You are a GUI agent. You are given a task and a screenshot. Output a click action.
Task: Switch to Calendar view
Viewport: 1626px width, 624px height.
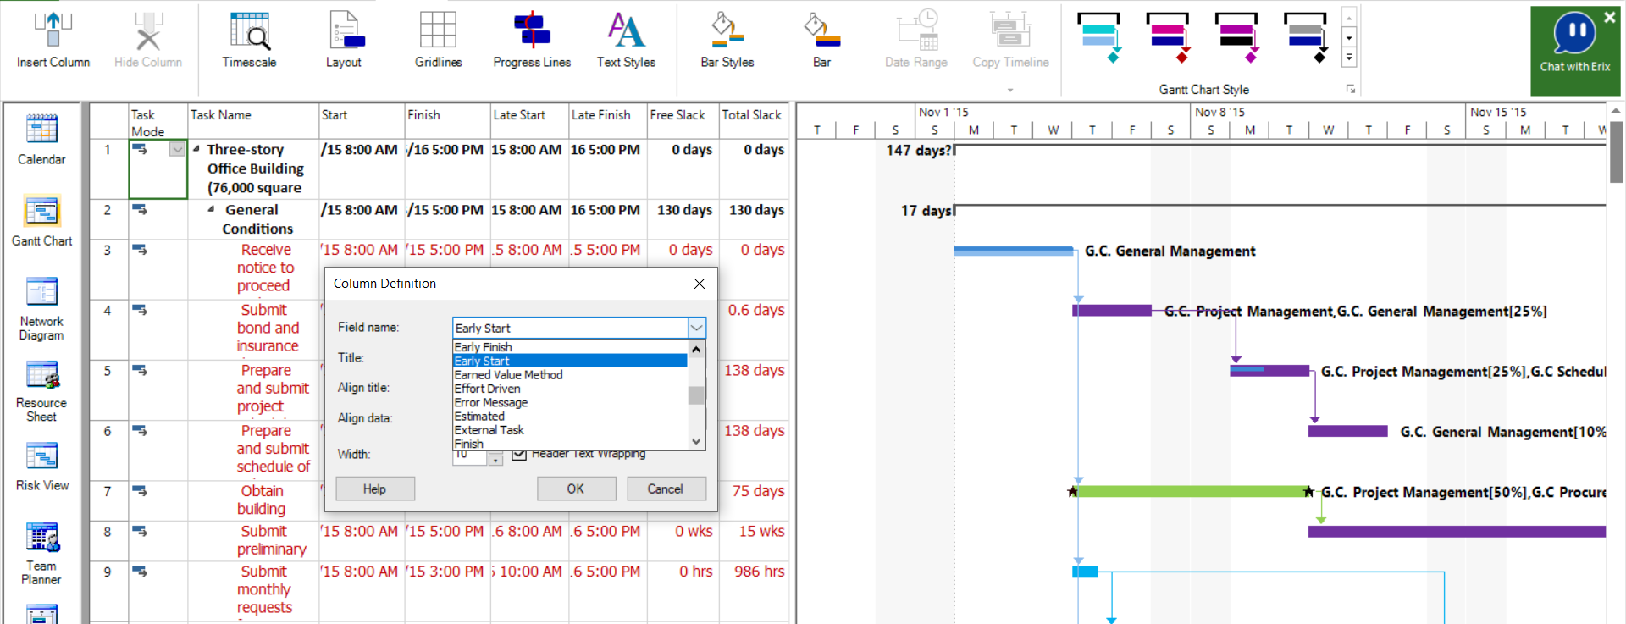pyautogui.click(x=41, y=140)
